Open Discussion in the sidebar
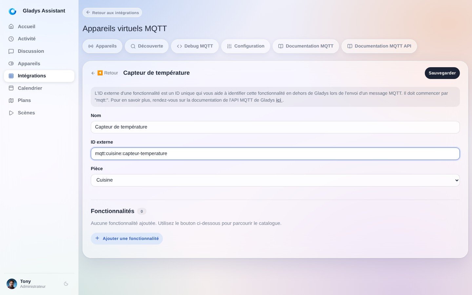Image resolution: width=472 pixels, height=295 pixels. 39,51
